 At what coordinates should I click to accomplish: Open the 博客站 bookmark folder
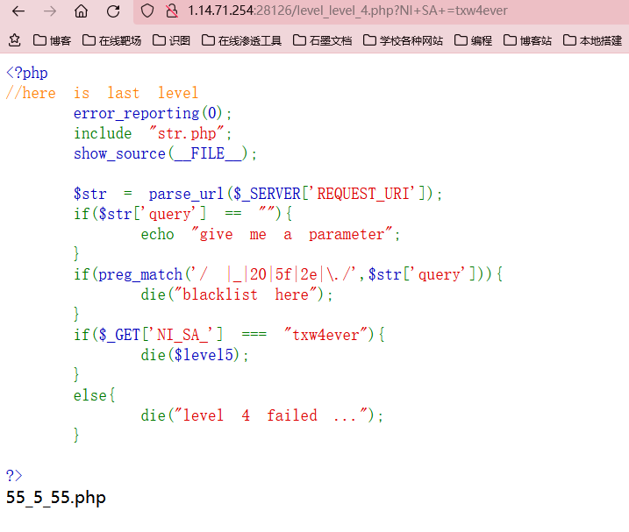[527, 40]
